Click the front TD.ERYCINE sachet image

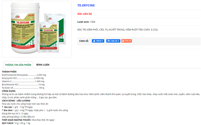pyautogui.click(x=48, y=37)
